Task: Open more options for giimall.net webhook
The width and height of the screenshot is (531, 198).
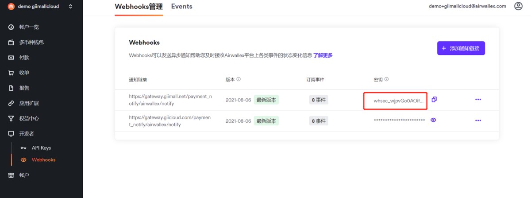Action: (478, 100)
